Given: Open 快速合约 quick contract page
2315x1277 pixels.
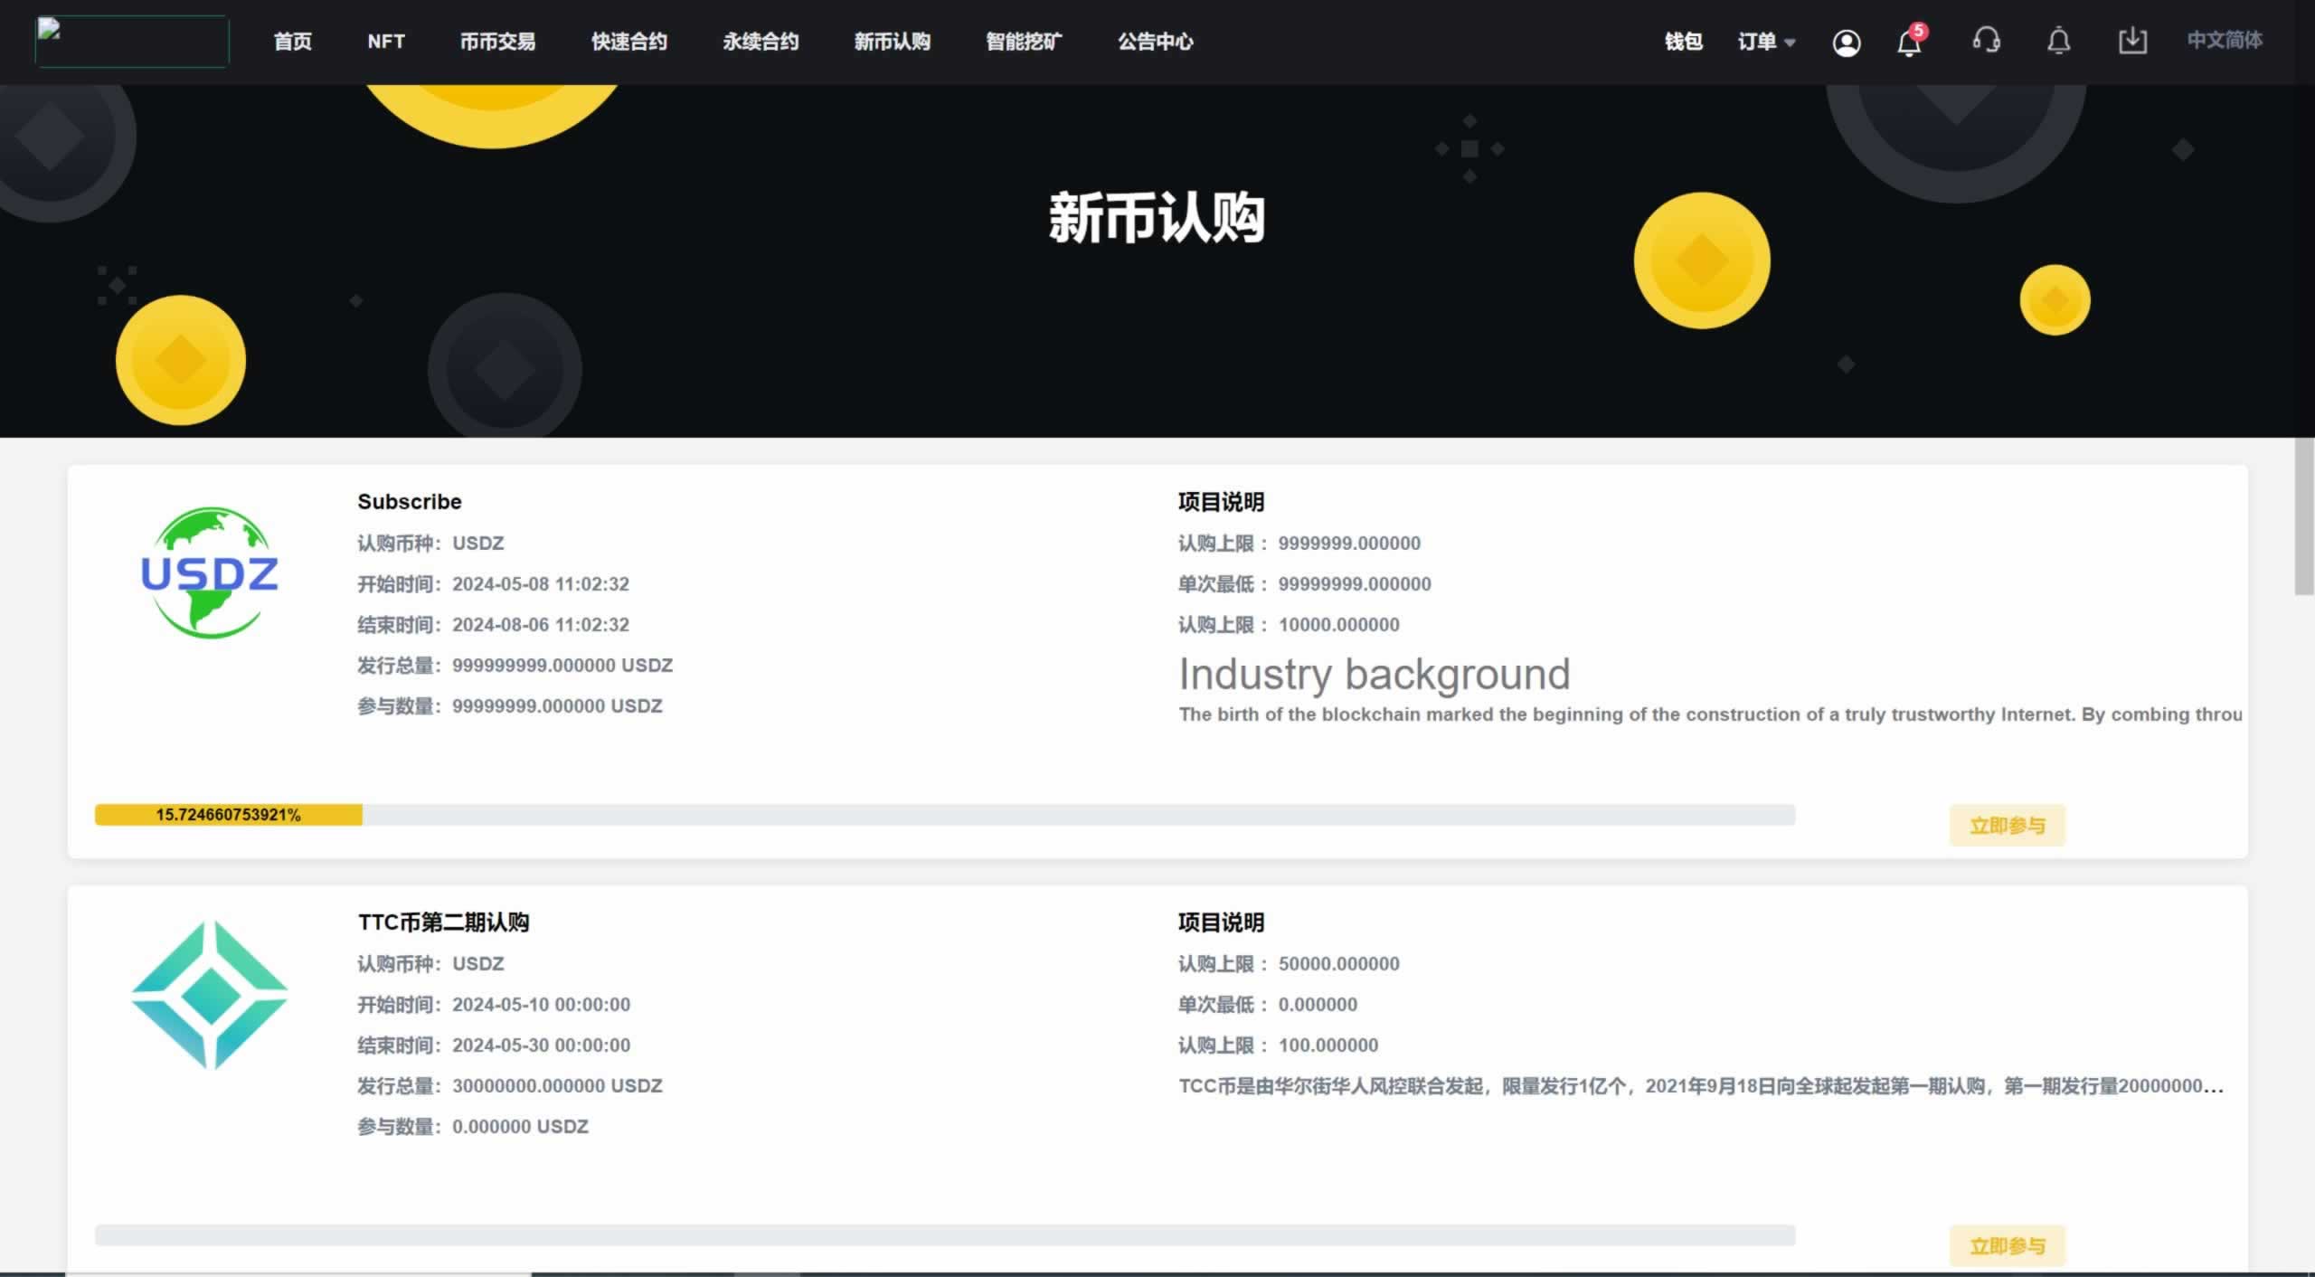Looking at the screenshot, I should [x=628, y=42].
